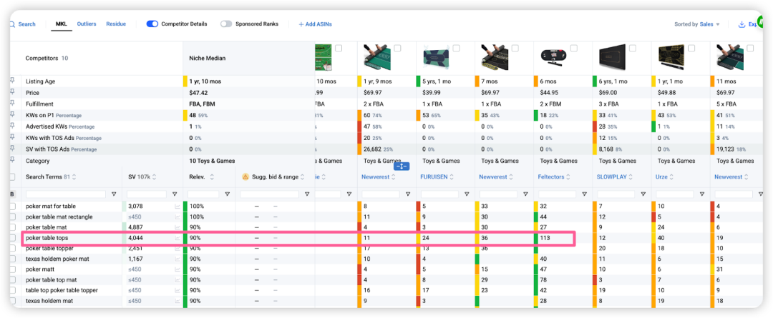Sort by the Search Terms column header
This screenshot has width=773, height=318.
pyautogui.click(x=49, y=177)
